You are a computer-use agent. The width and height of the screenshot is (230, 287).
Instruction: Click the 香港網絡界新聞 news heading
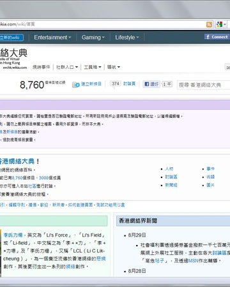138,221
